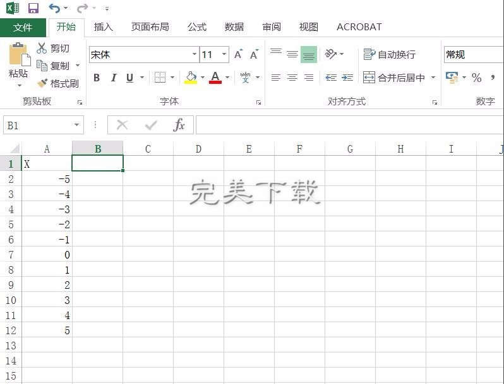This screenshot has height=384, width=504.
Task: Click the confirm checkmark in formula bar
Action: click(x=151, y=125)
